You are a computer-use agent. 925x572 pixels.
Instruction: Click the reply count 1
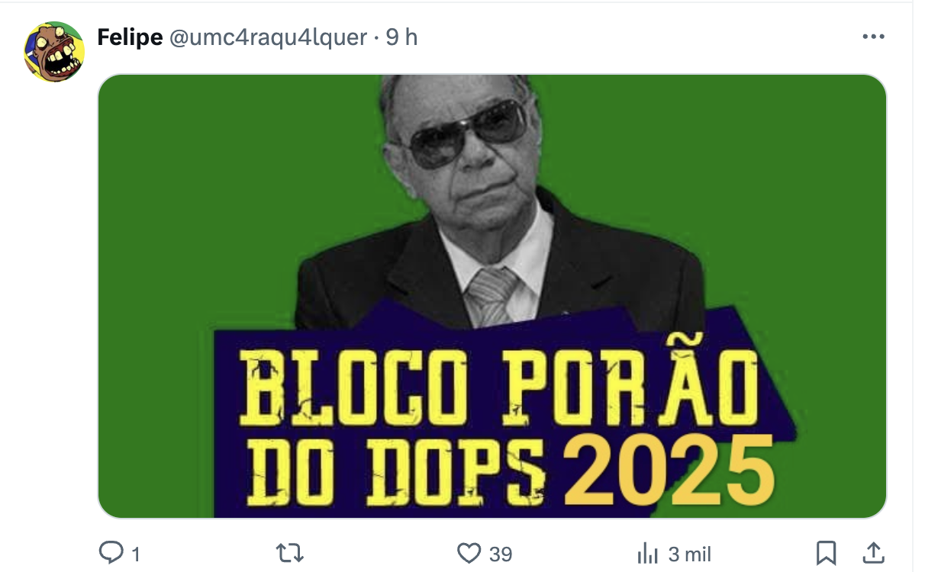pyautogui.click(x=135, y=554)
